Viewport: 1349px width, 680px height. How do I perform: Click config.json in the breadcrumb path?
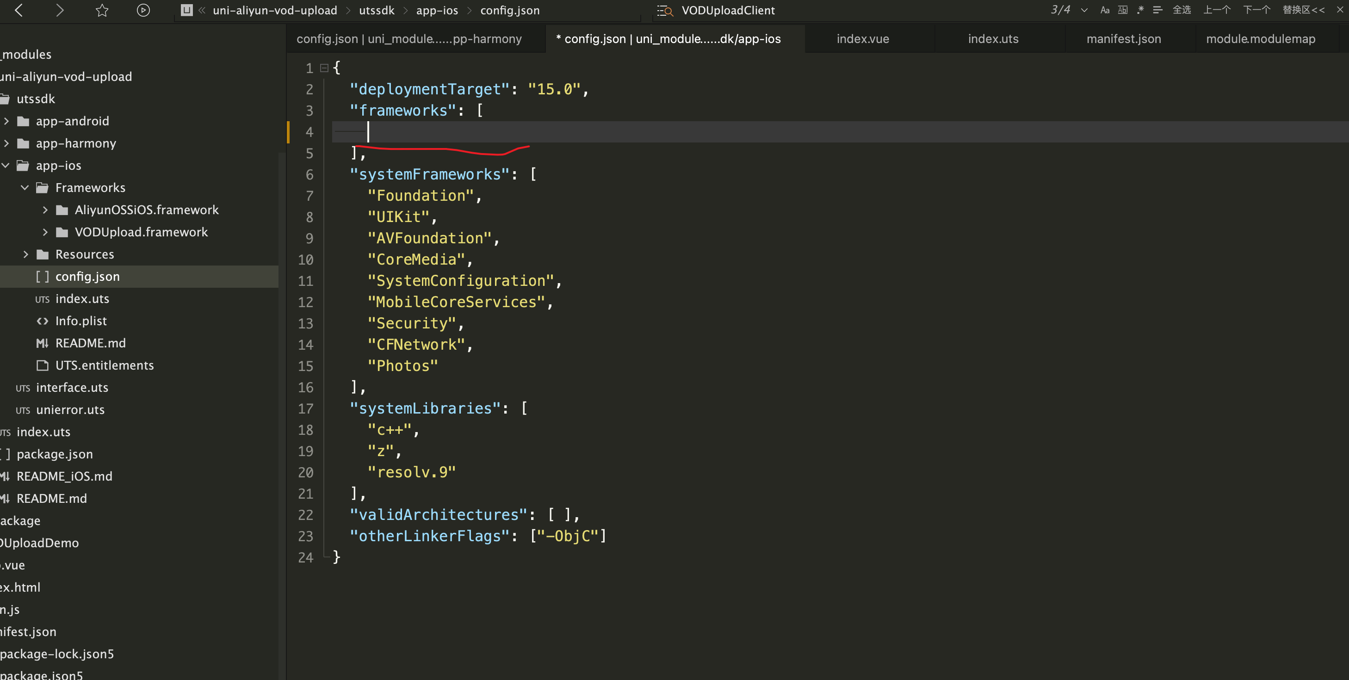[509, 11]
